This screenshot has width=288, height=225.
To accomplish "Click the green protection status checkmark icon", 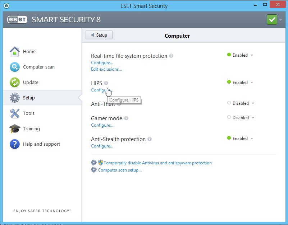I will tap(272, 19).
